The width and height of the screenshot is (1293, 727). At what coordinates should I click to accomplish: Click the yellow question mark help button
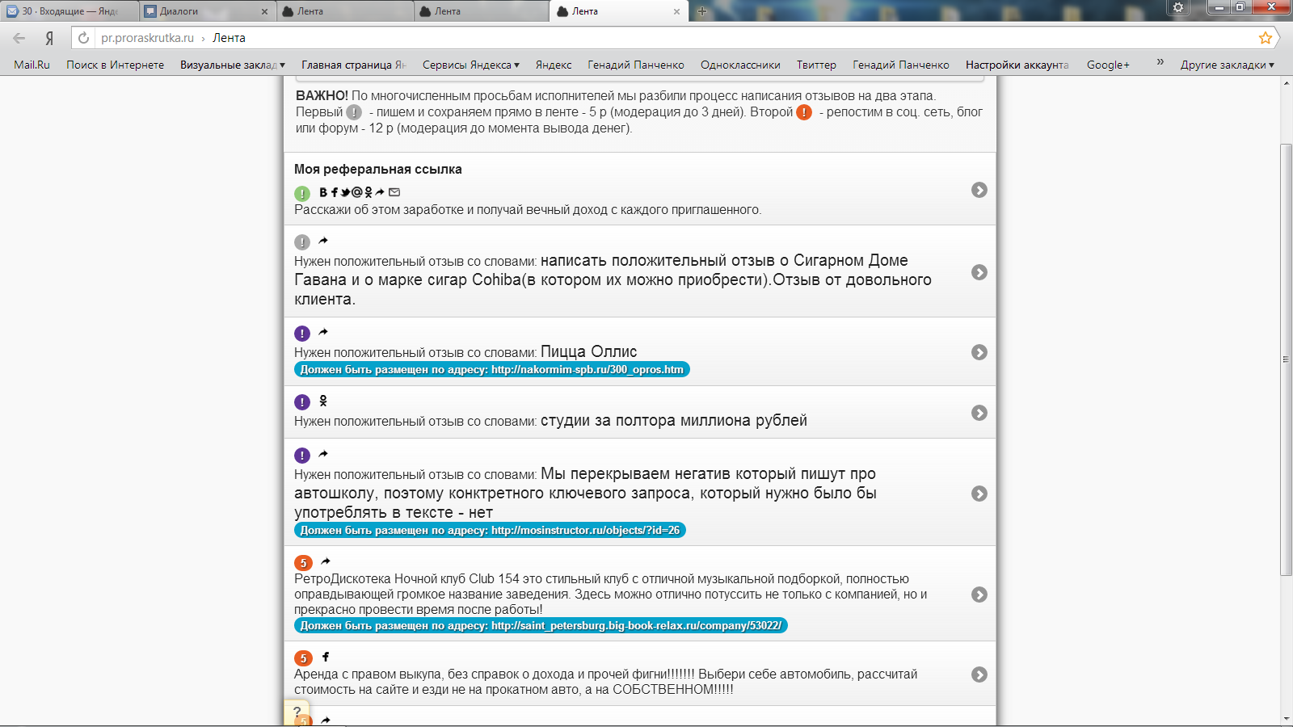tap(297, 712)
